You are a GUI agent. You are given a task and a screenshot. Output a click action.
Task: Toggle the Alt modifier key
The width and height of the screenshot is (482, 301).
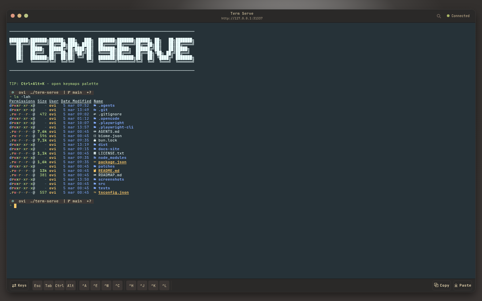tap(70, 285)
